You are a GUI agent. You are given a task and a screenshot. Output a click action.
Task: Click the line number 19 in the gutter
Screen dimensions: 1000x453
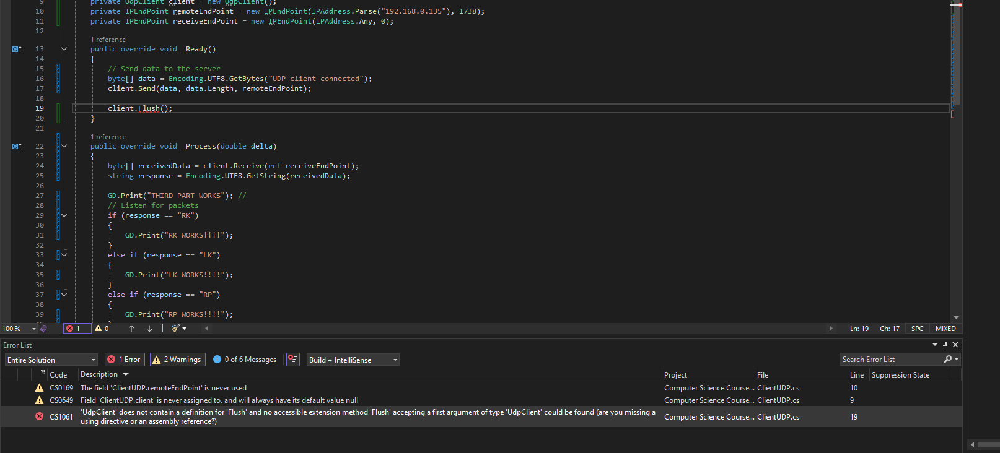click(x=40, y=108)
